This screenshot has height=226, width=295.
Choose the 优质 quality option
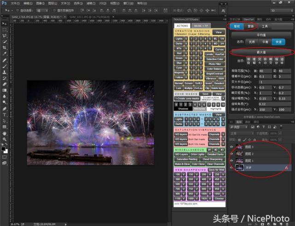[252, 42]
